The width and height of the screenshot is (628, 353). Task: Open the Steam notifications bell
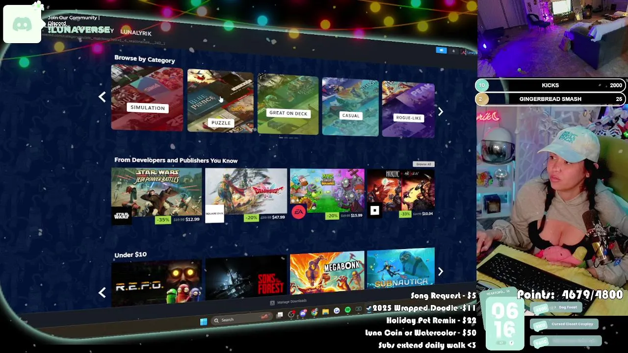tap(453, 51)
